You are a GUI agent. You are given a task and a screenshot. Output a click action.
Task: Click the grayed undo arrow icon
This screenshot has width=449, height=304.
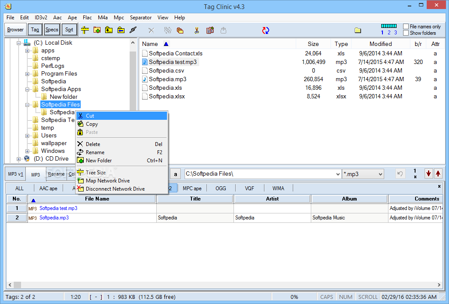point(400,173)
